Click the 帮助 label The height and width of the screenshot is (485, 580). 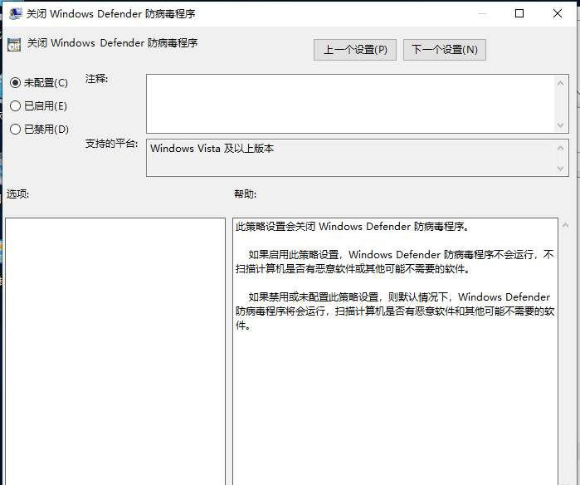click(x=245, y=194)
